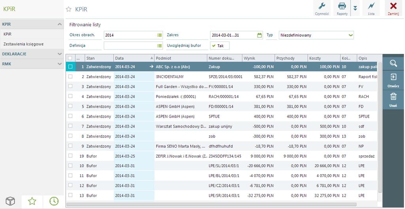Open the Definicja list picker icon

159,46
